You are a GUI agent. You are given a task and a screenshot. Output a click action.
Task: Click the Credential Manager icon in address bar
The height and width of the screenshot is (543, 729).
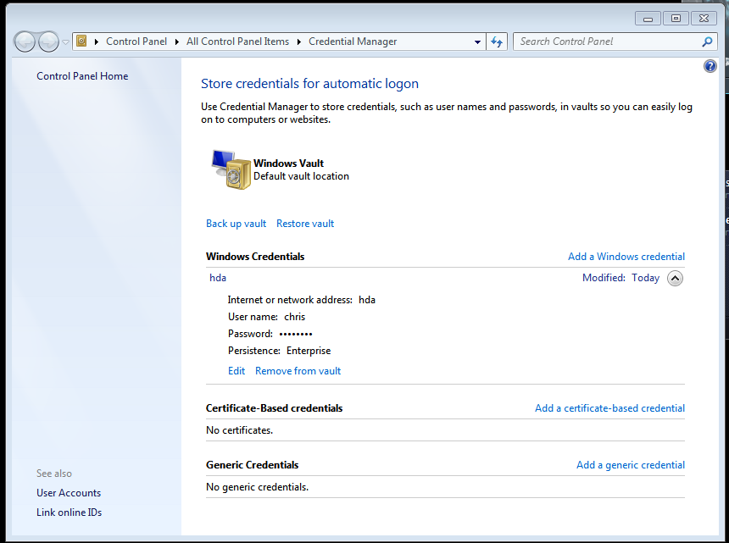81,42
